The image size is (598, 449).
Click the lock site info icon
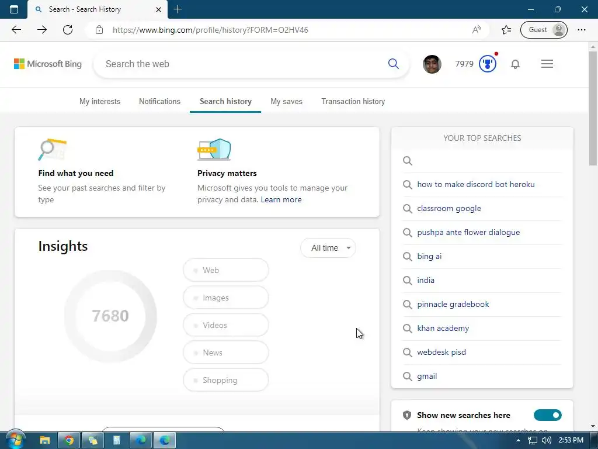(x=99, y=30)
